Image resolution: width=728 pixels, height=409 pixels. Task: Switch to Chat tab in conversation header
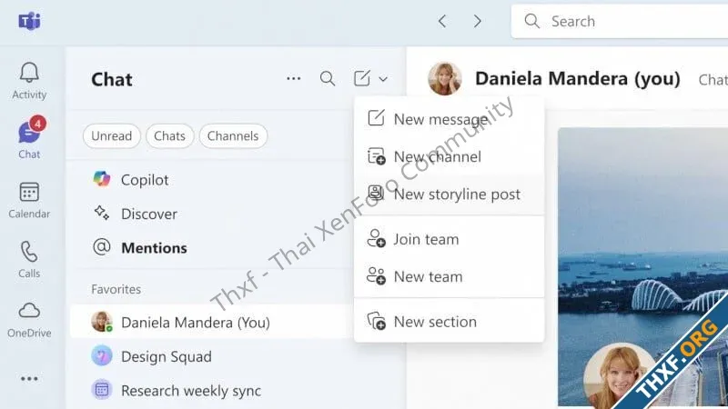tap(713, 80)
